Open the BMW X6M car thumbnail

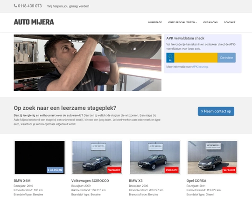40,157
